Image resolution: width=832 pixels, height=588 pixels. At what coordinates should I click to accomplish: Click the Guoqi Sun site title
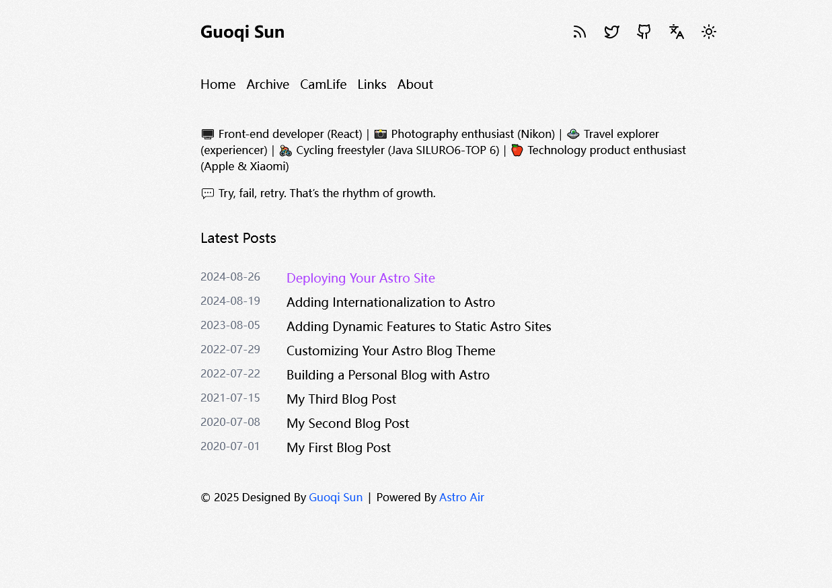coord(242,32)
